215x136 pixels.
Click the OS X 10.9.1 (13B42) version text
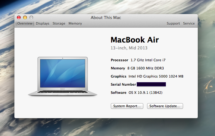[146, 93]
